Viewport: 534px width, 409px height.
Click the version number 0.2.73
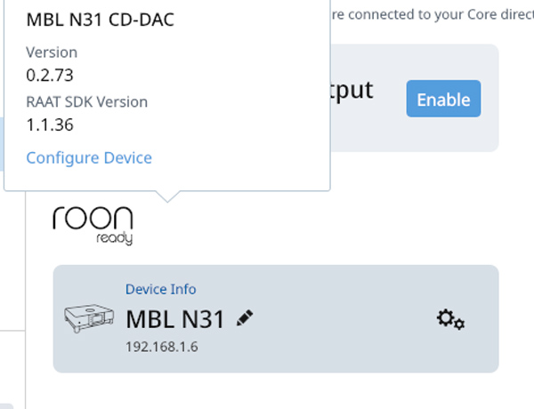[49, 75]
